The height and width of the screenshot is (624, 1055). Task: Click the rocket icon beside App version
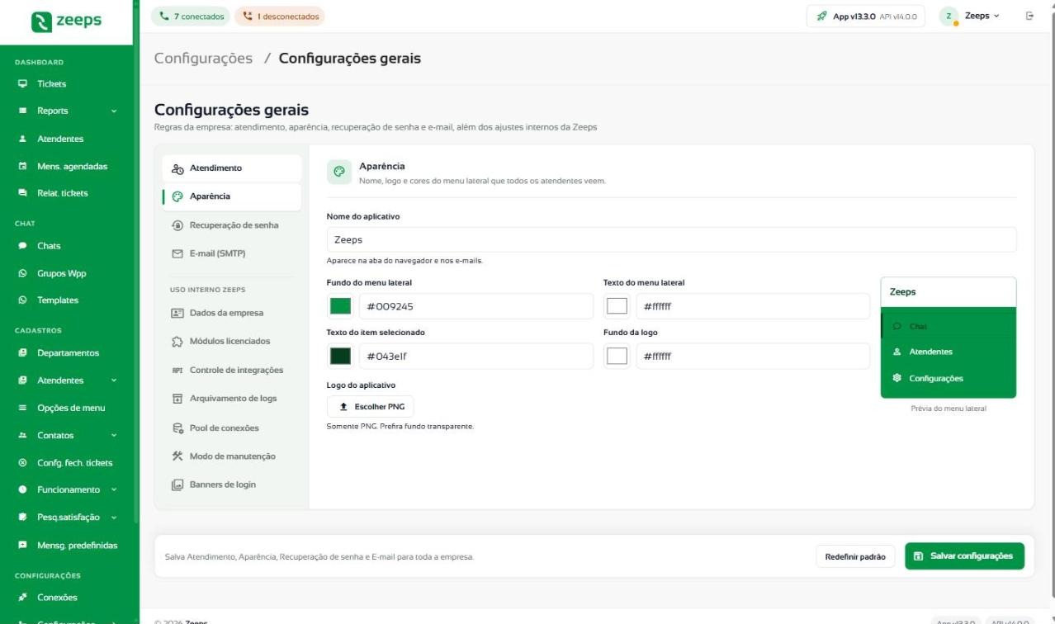(821, 17)
